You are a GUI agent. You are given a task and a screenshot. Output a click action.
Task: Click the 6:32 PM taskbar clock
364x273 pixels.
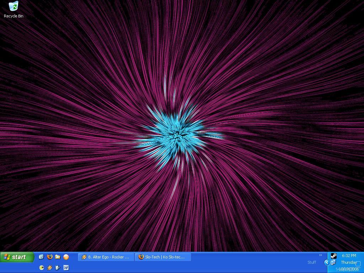pos(349,256)
